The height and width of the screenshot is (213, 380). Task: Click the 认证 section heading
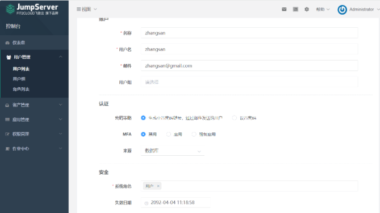pyautogui.click(x=104, y=104)
